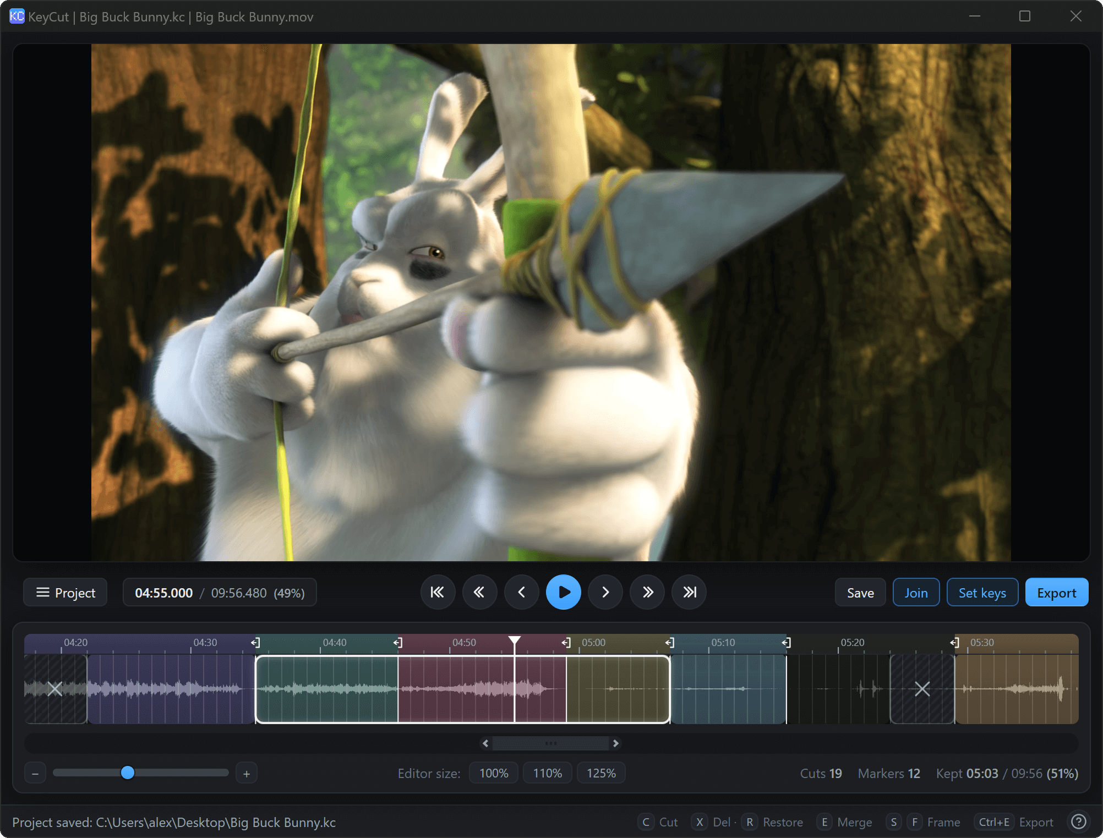Click the "Project saved" status message
Screen dimensions: 1103x838
[x=174, y=822]
